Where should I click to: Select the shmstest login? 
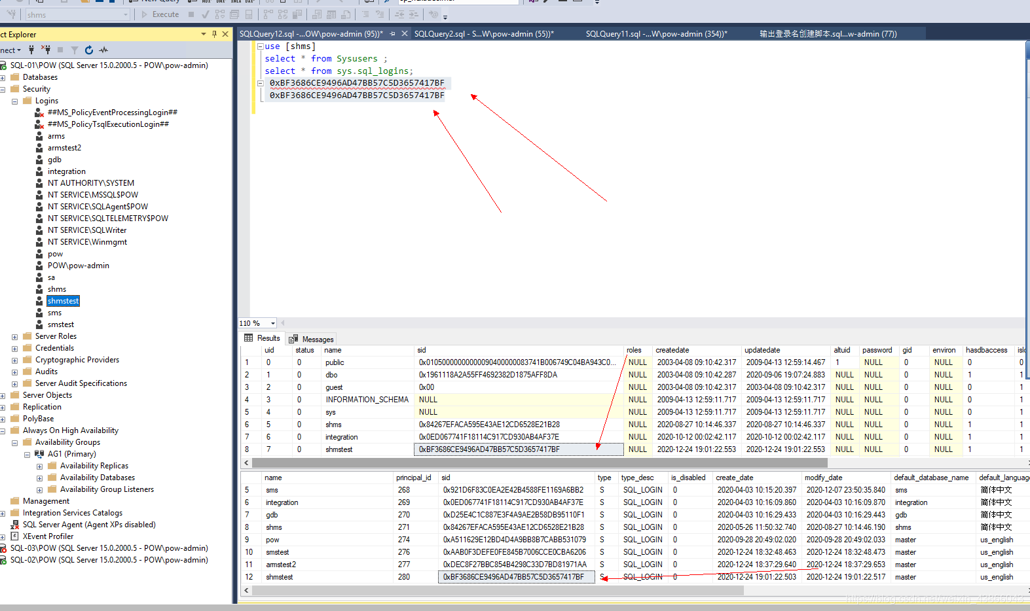[63, 301]
